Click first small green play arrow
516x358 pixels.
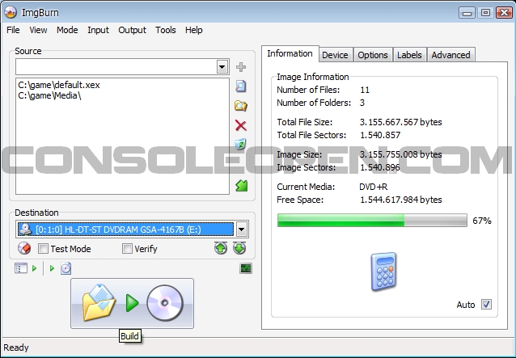(34, 268)
